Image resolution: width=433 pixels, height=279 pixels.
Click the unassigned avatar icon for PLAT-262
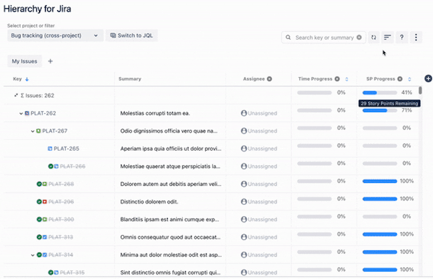244,113
